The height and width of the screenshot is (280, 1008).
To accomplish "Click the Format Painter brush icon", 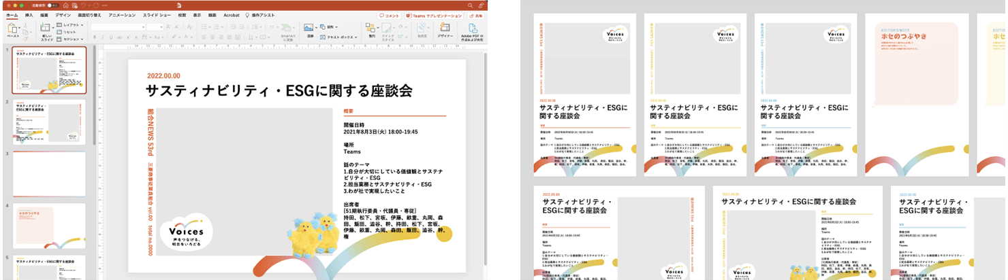I will point(25,39).
